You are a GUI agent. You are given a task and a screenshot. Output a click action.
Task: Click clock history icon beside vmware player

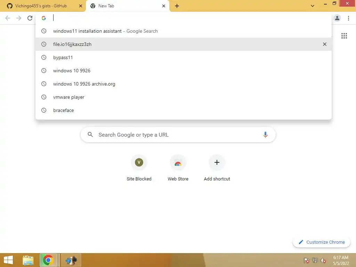(44, 97)
